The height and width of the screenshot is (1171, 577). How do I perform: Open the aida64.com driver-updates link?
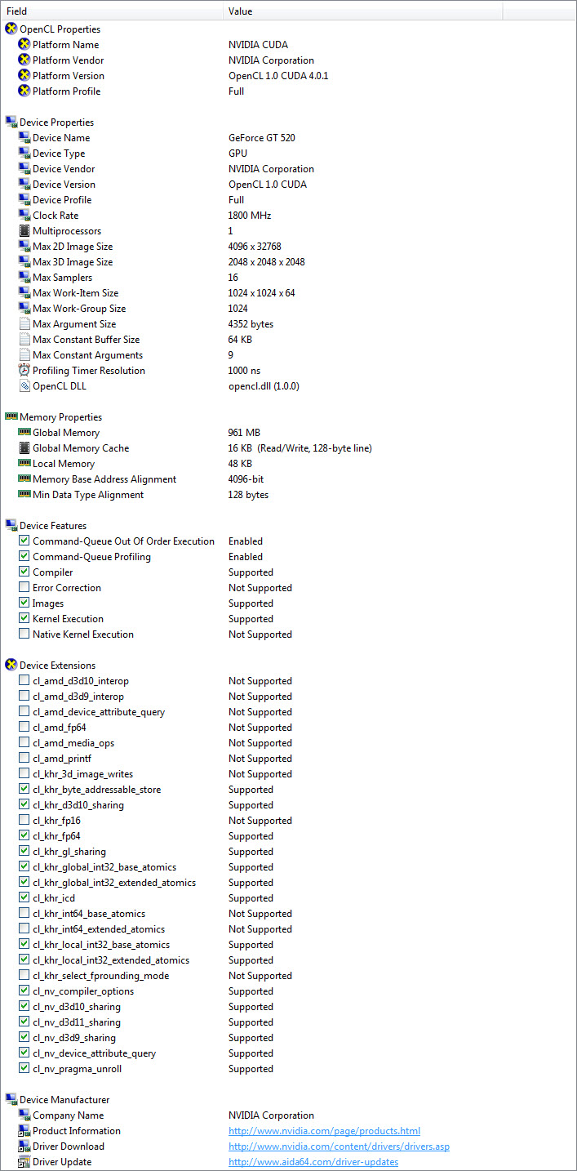[x=313, y=1162]
